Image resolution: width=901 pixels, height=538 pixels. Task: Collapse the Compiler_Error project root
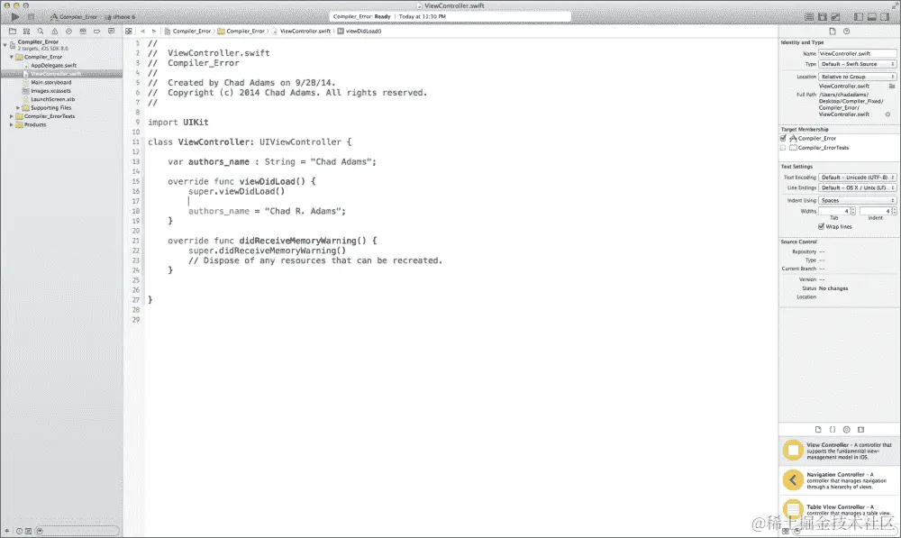(5, 44)
